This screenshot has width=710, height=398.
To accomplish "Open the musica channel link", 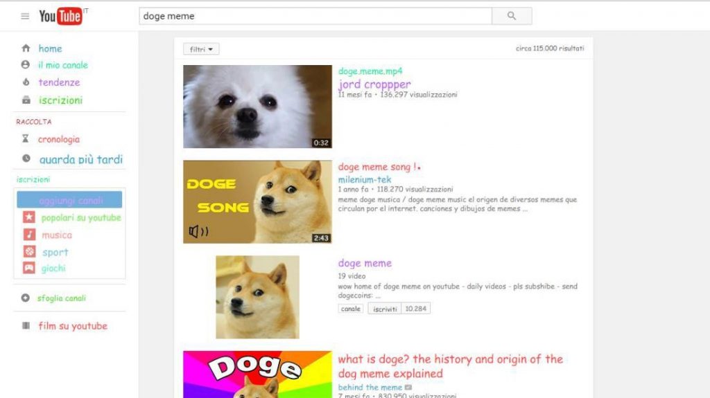I will (x=57, y=235).
